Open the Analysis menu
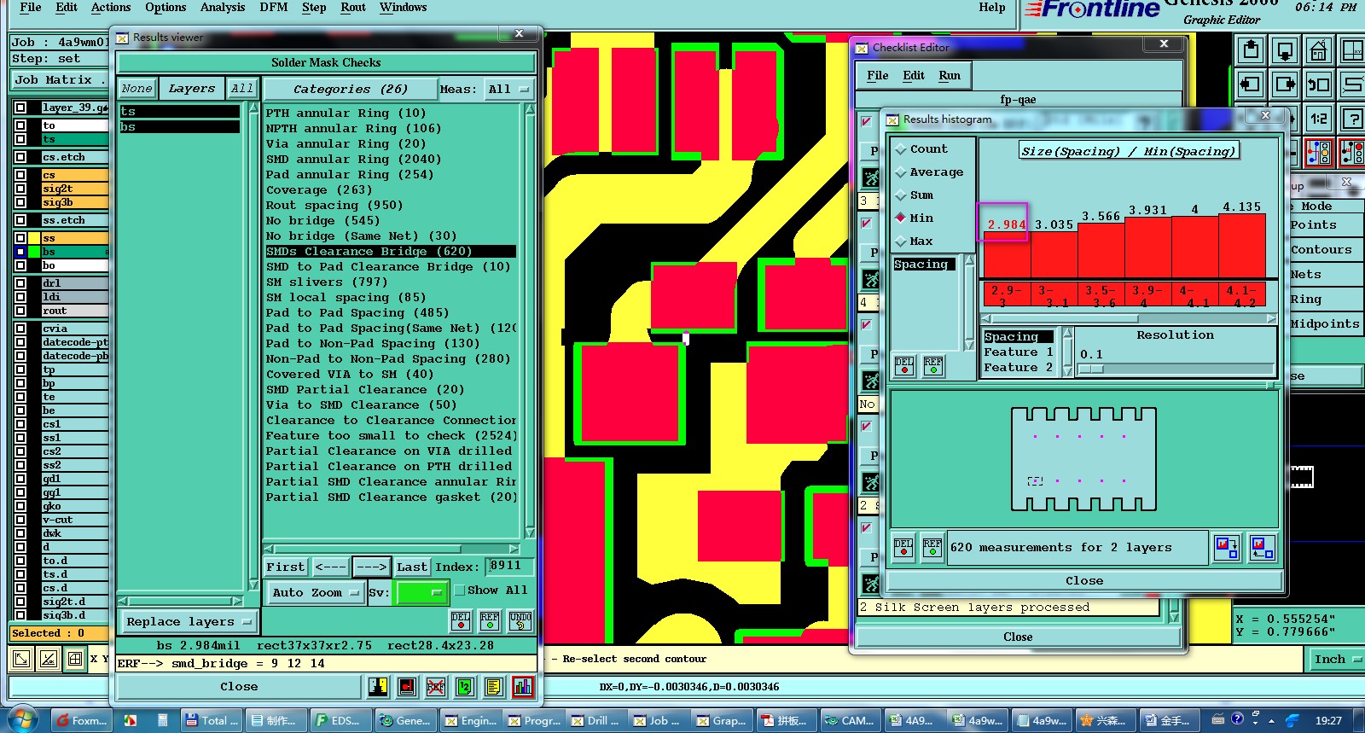The height and width of the screenshot is (733, 1365). click(223, 8)
